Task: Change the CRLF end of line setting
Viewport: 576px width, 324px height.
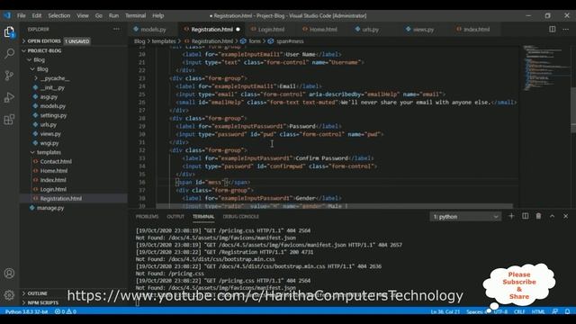Action: (x=519, y=311)
